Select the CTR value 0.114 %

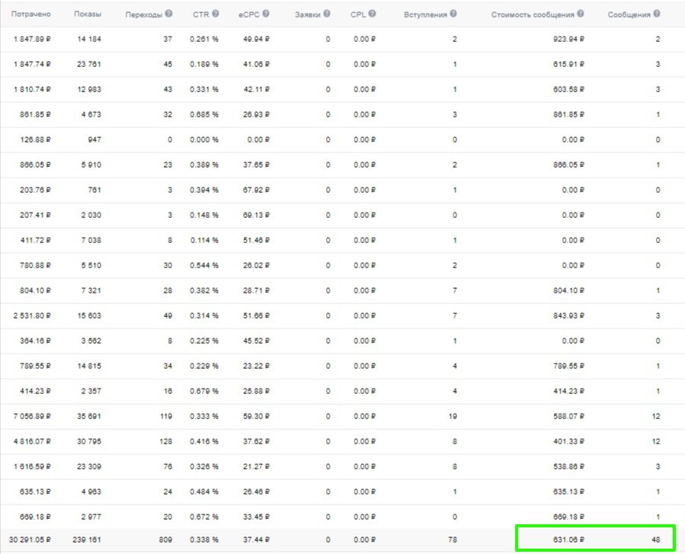[204, 240]
